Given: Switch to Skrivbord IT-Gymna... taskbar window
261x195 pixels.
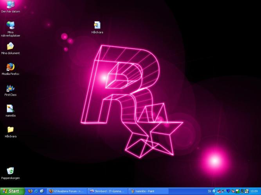Looking at the screenshot, I should pyautogui.click(x=107, y=191).
